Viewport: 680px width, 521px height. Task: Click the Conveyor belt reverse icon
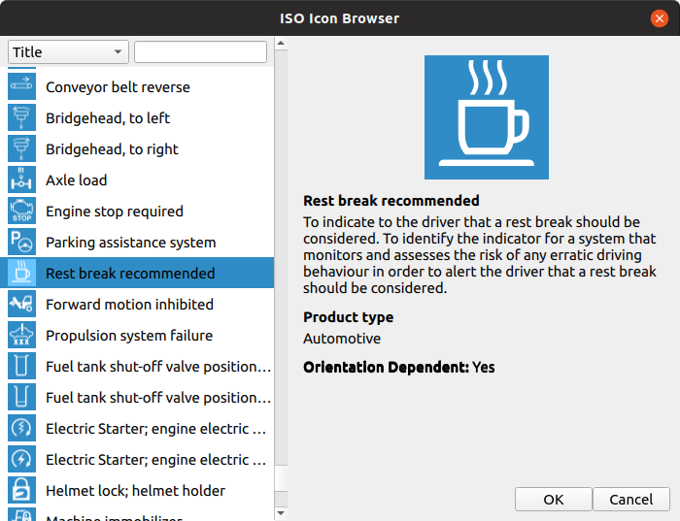21,87
